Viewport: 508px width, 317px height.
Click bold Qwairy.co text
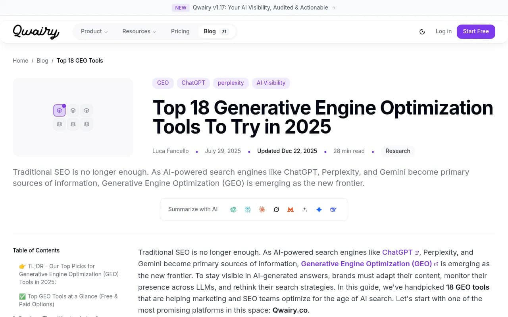[x=290, y=310]
